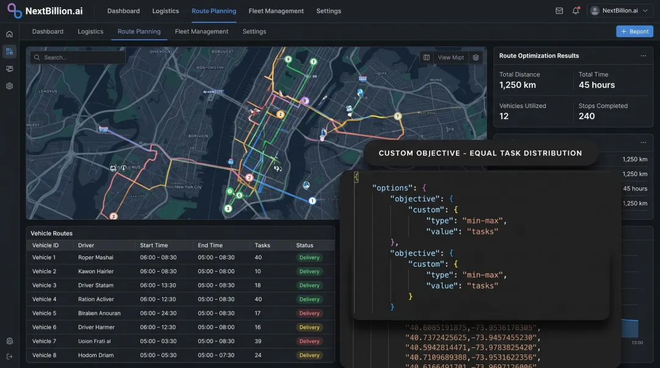Select driver Roper Mashai
This screenshot has width=660, height=368.
[x=95, y=258]
